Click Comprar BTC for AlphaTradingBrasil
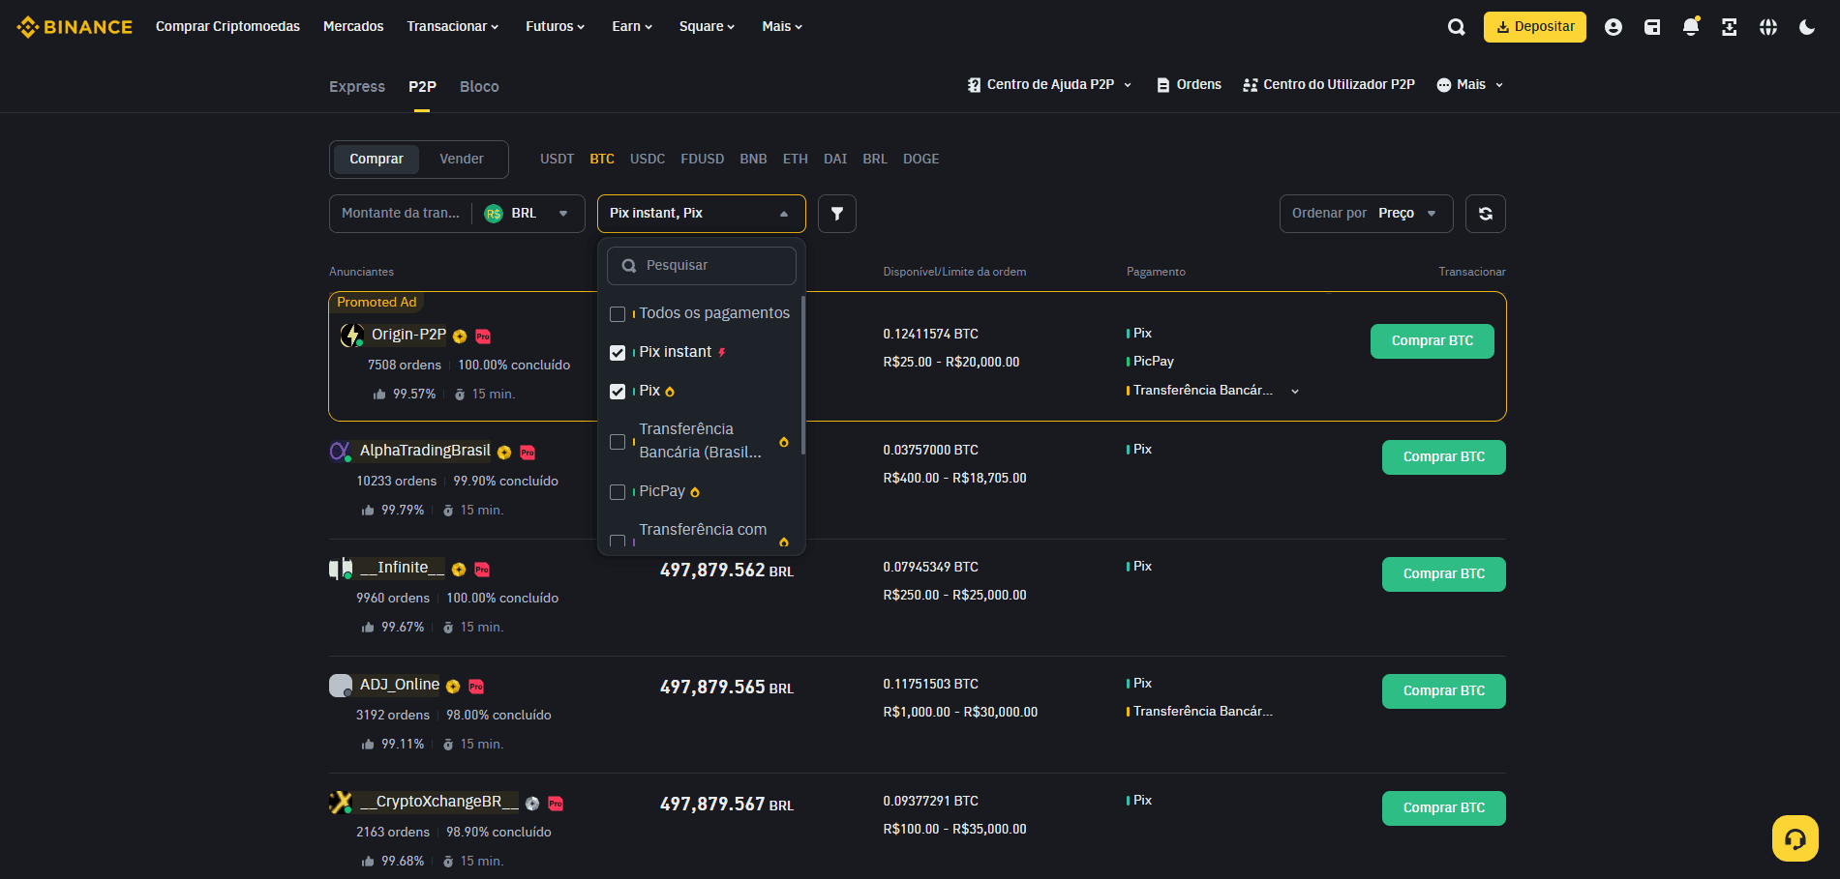 1444,457
